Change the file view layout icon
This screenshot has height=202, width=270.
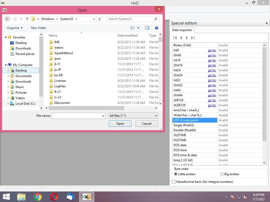(132, 28)
